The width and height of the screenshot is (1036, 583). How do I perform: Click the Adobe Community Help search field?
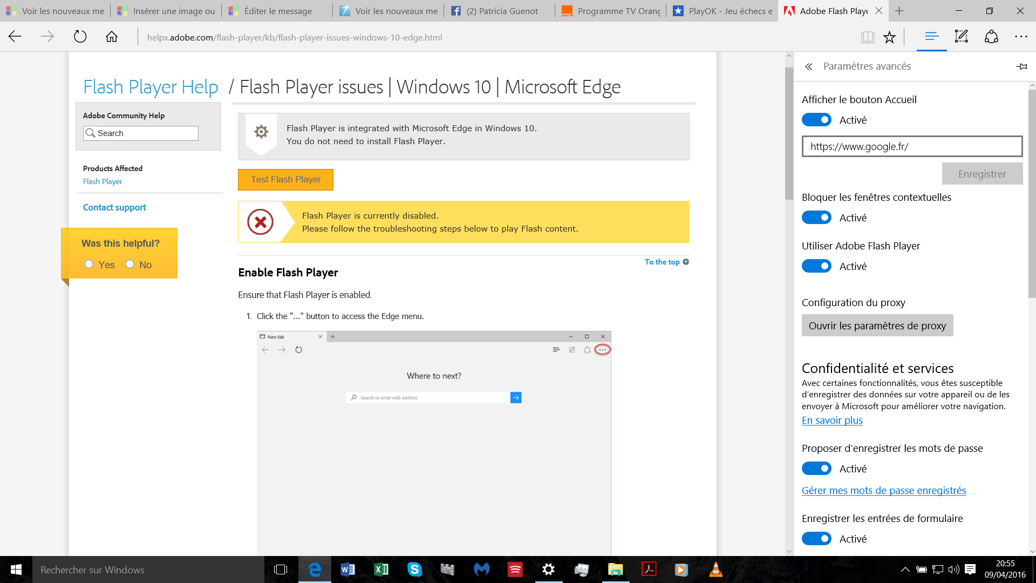tap(141, 133)
